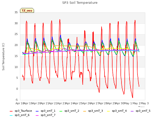The height and width of the screenshot is (120, 160).
Task: Toggle sp3_smT_1 legend entry
Action: (x=45, y=111)
